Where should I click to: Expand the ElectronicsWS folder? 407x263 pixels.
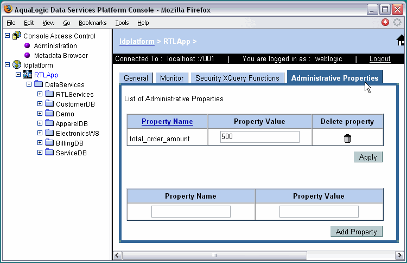[x=40, y=133]
